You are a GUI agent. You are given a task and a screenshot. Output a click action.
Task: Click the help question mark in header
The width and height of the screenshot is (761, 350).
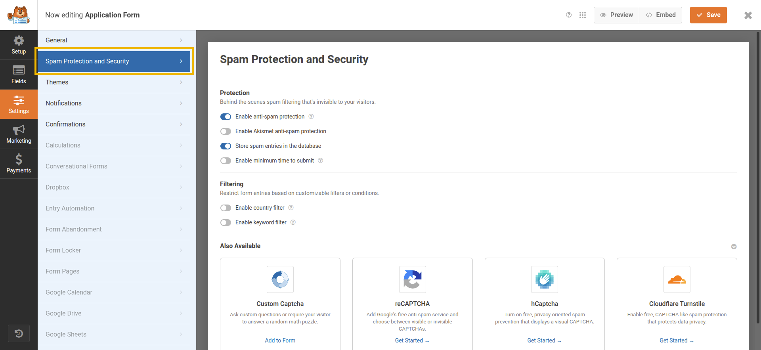(569, 15)
